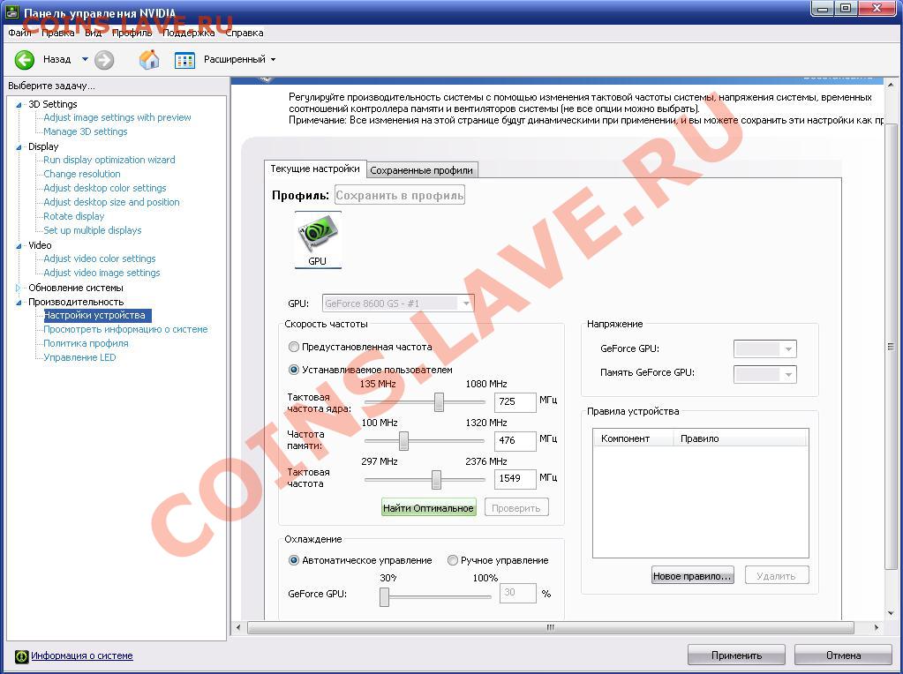Collapse the Производительность tree node

pyautogui.click(x=19, y=303)
